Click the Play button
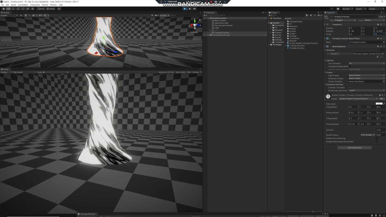This screenshot has height=217, width=386. tap(185, 9)
